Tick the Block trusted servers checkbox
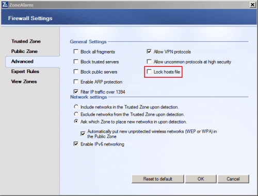Viewport: 258px width, 196px height. coord(76,62)
